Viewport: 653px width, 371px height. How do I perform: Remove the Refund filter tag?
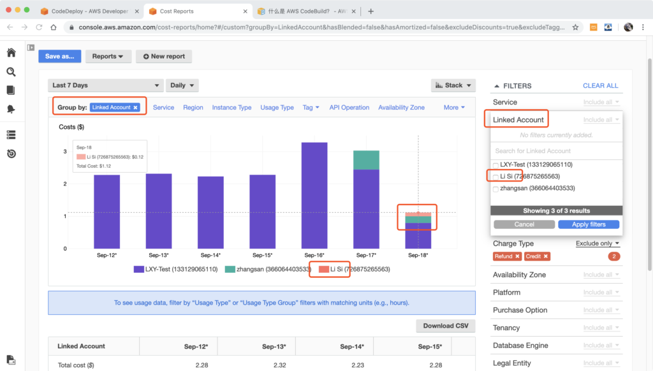point(517,256)
